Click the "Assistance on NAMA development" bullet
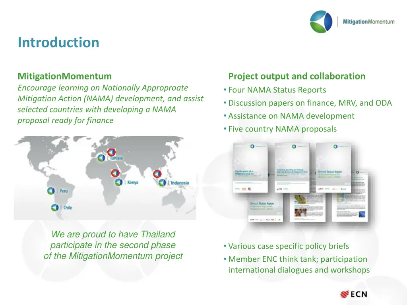The height and width of the screenshot is (305, 407). 289,116
